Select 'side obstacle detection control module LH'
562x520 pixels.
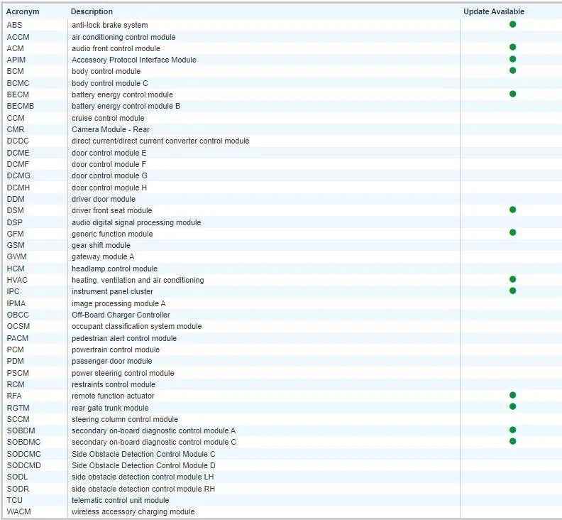[143, 477]
